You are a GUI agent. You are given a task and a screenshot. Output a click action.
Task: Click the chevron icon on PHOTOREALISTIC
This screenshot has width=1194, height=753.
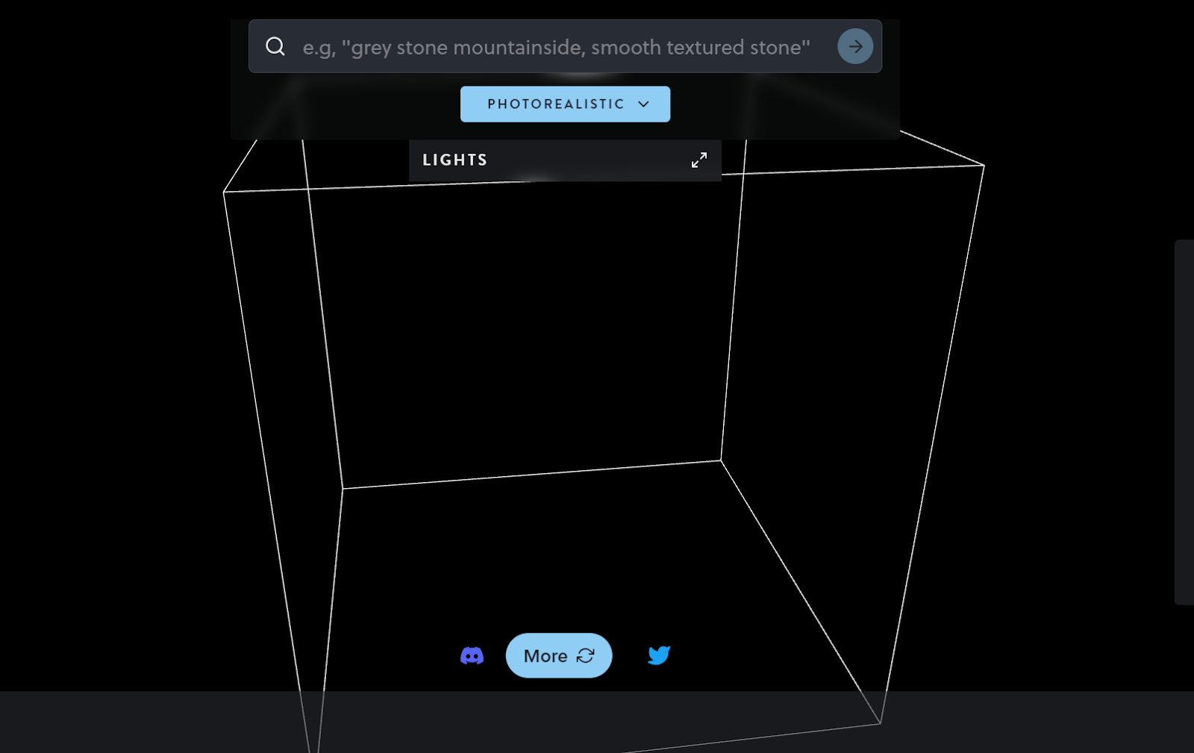[x=643, y=104]
